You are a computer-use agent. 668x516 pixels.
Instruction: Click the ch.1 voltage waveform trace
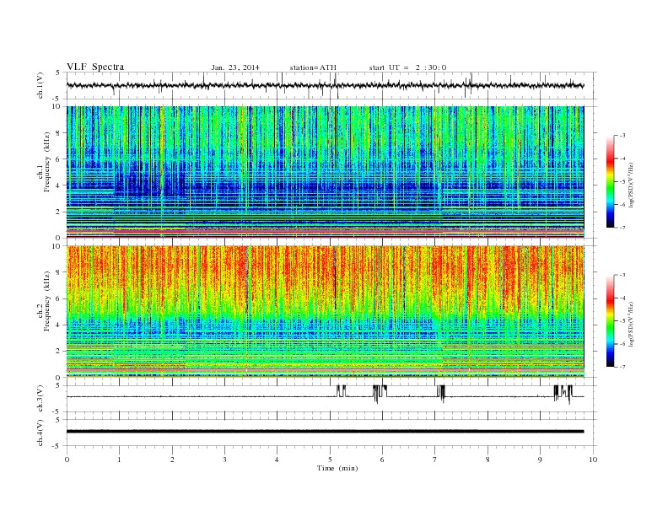coord(325,85)
